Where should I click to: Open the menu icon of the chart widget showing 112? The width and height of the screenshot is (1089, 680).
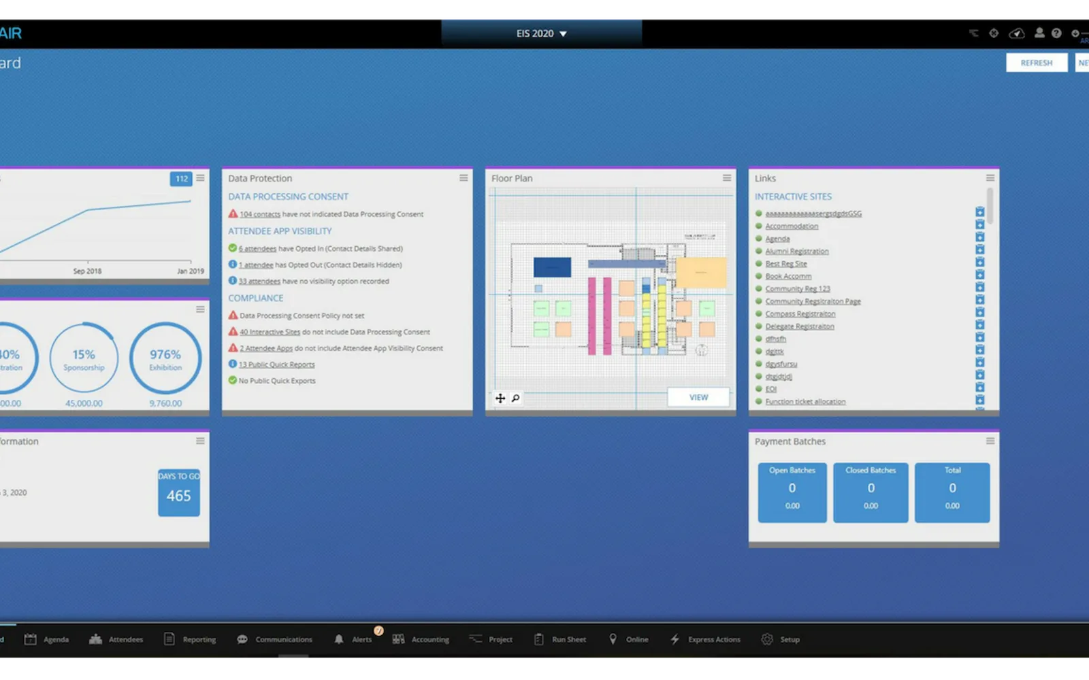[x=200, y=178]
